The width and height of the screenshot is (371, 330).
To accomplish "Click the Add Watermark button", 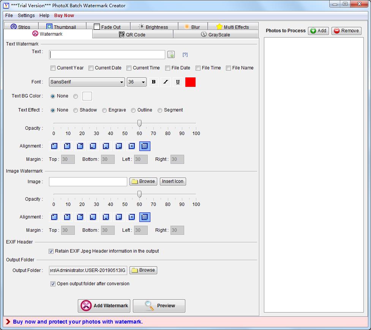I will tap(104, 306).
